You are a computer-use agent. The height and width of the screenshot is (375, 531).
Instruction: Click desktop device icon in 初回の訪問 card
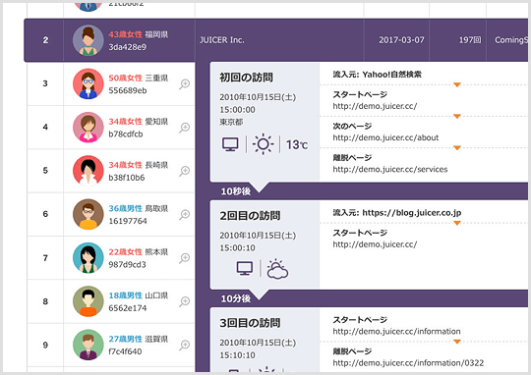(x=230, y=144)
